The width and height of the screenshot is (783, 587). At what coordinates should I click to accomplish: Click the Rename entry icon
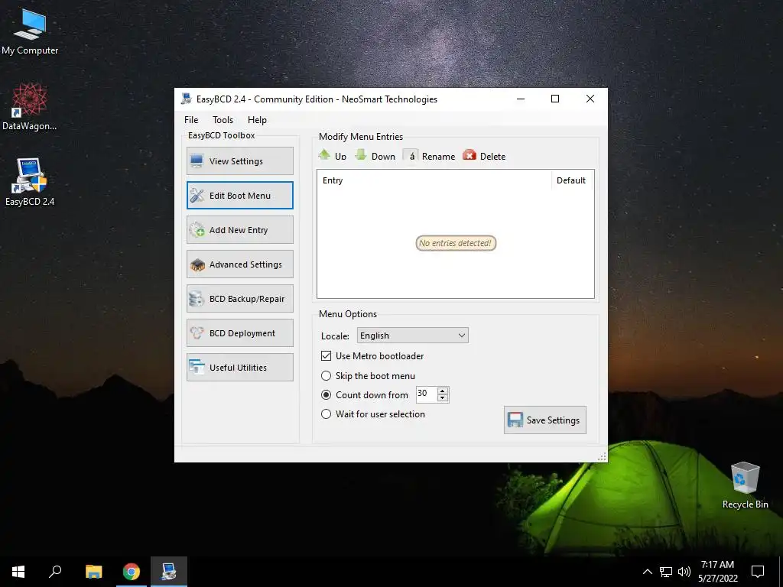point(411,156)
